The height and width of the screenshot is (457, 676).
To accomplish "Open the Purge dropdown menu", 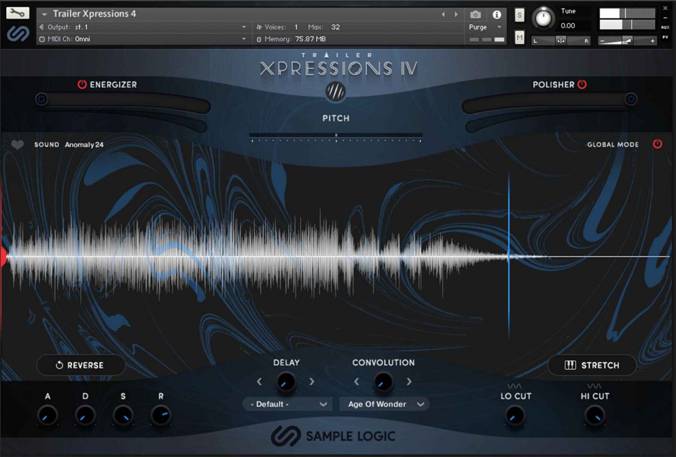I will point(485,27).
